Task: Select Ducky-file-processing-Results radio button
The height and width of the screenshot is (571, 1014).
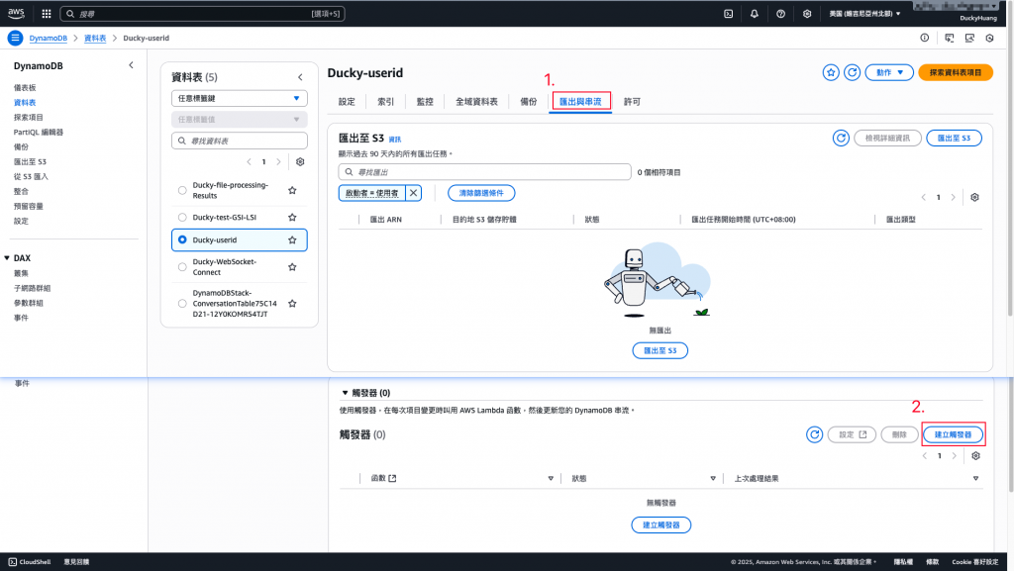Action: pyautogui.click(x=182, y=190)
